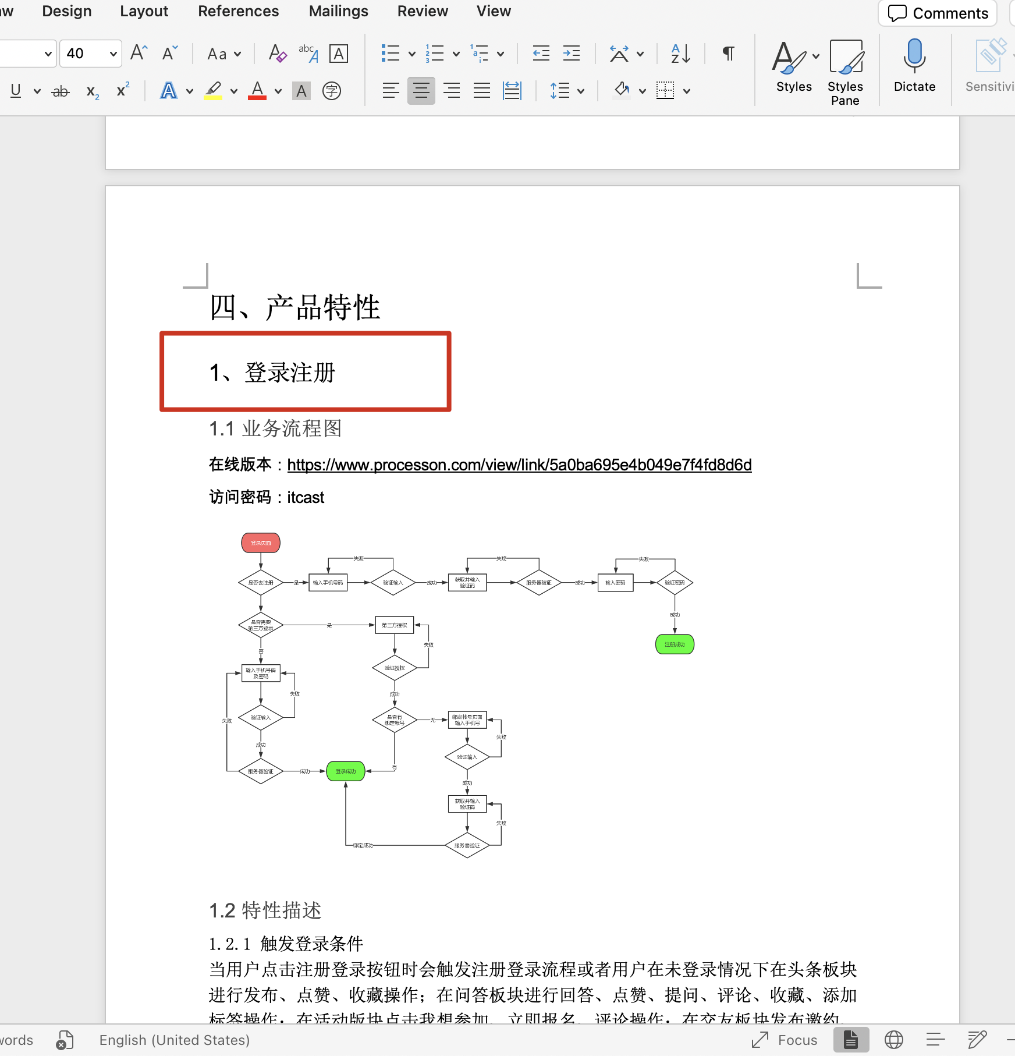Apply superscript formatting

point(123,91)
